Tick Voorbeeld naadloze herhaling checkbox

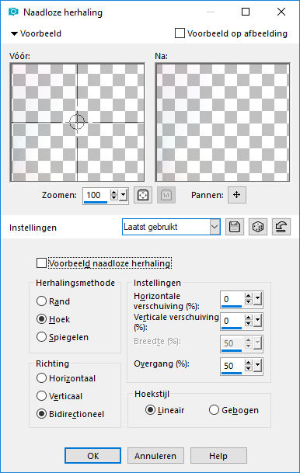pyautogui.click(x=41, y=263)
